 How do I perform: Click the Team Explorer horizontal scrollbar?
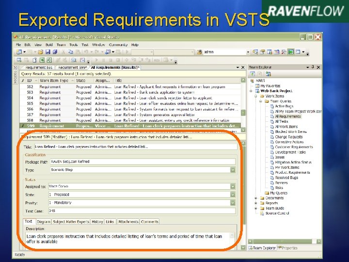pos(285,242)
